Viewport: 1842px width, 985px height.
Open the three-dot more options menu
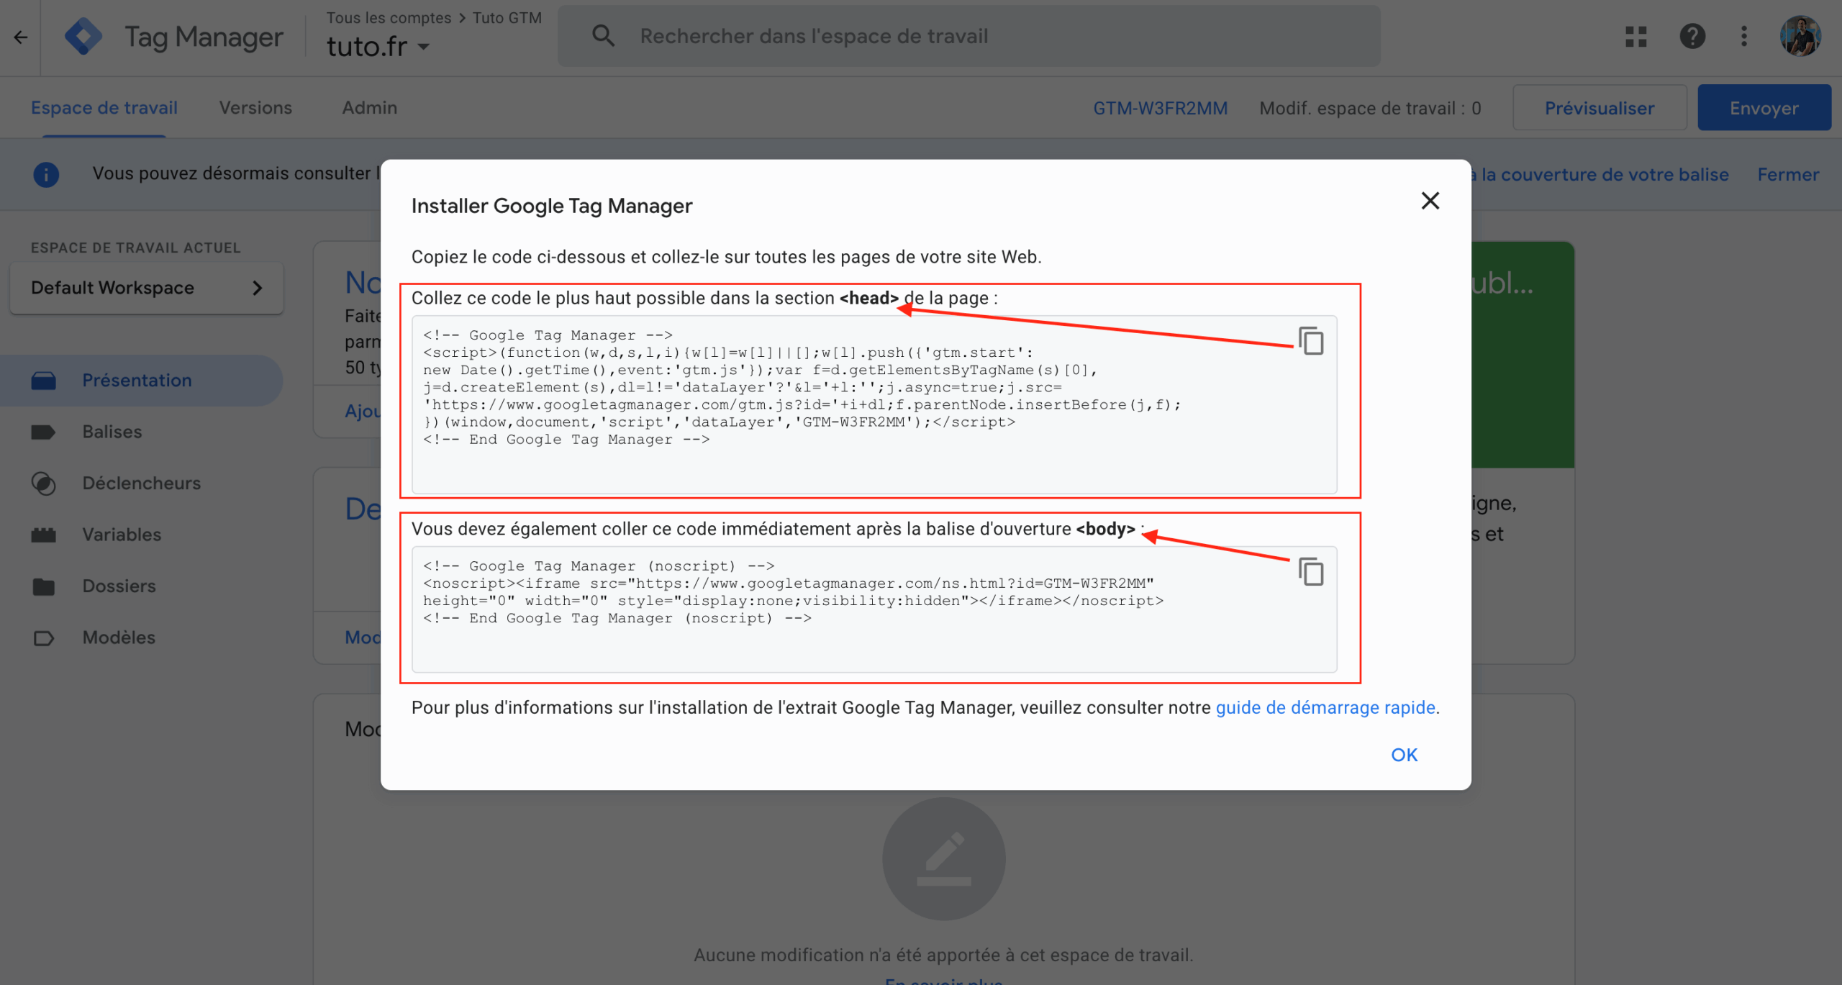click(1743, 36)
